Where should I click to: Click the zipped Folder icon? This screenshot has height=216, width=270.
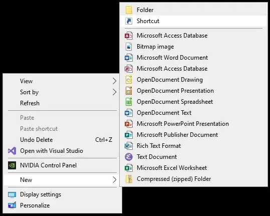tap(129, 179)
